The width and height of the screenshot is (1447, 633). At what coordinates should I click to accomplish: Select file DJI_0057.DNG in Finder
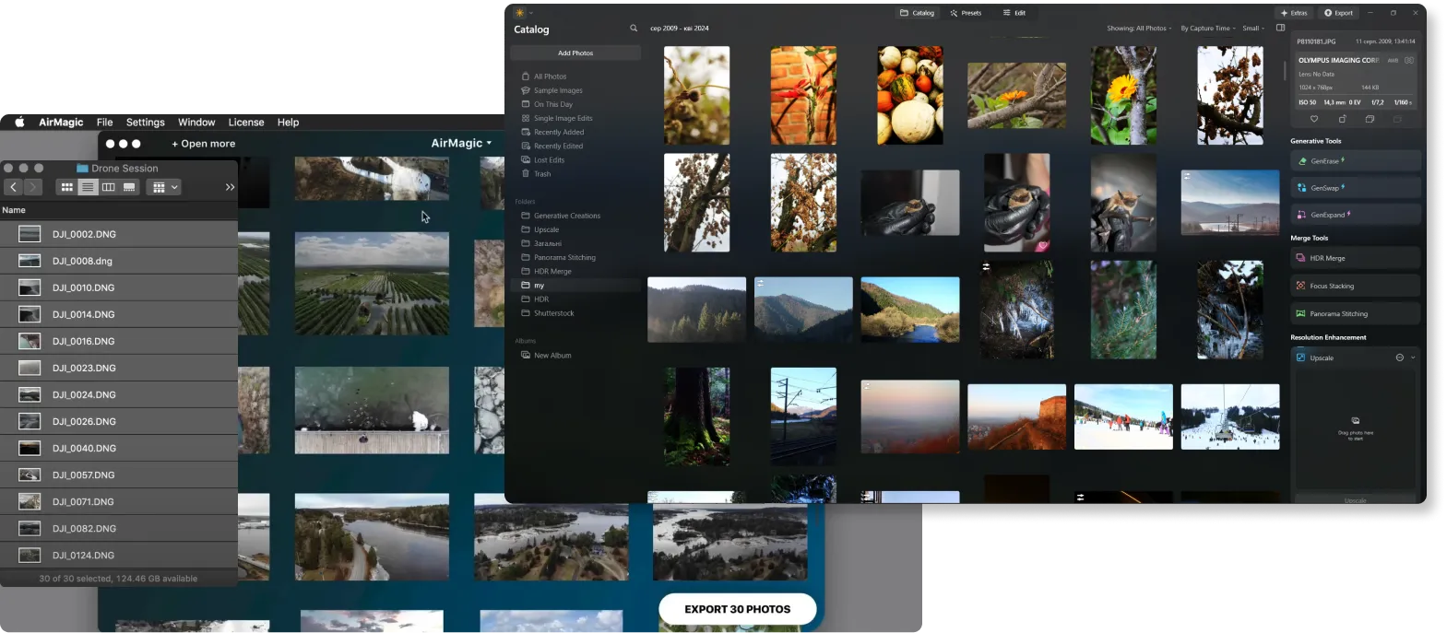coord(119,475)
